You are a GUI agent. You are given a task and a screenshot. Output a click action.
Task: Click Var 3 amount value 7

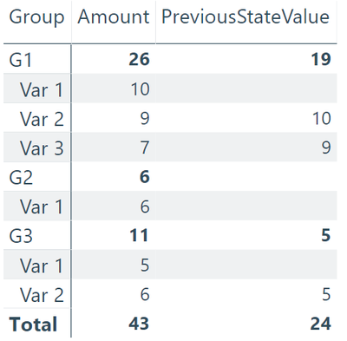coord(145,148)
